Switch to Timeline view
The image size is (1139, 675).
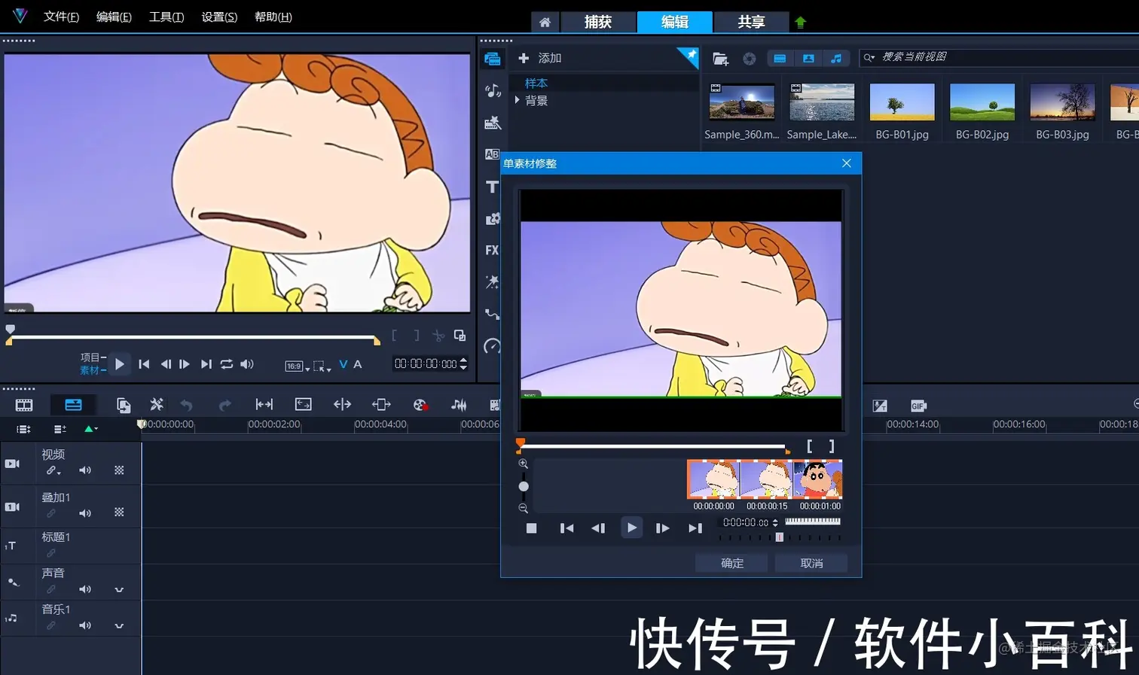tap(73, 405)
